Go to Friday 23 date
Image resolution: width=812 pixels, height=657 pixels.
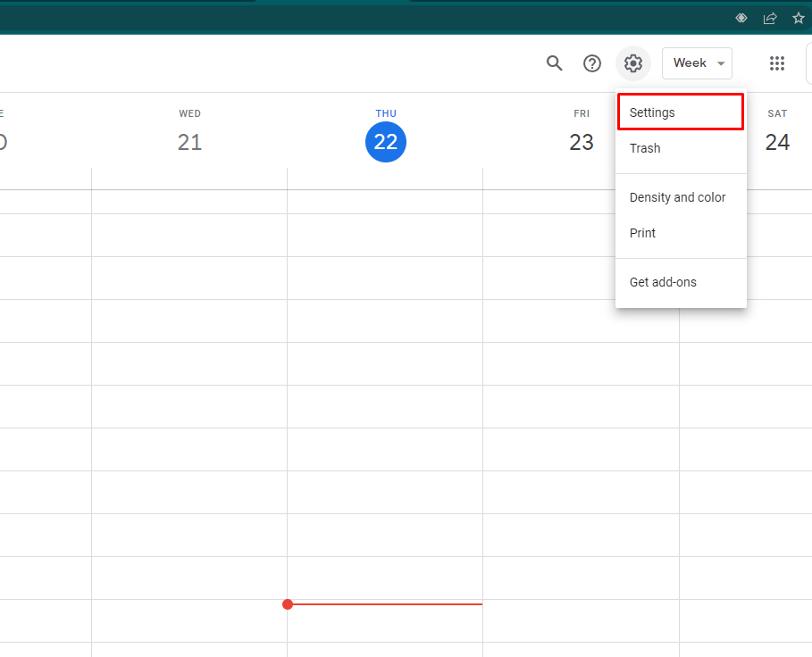point(582,142)
